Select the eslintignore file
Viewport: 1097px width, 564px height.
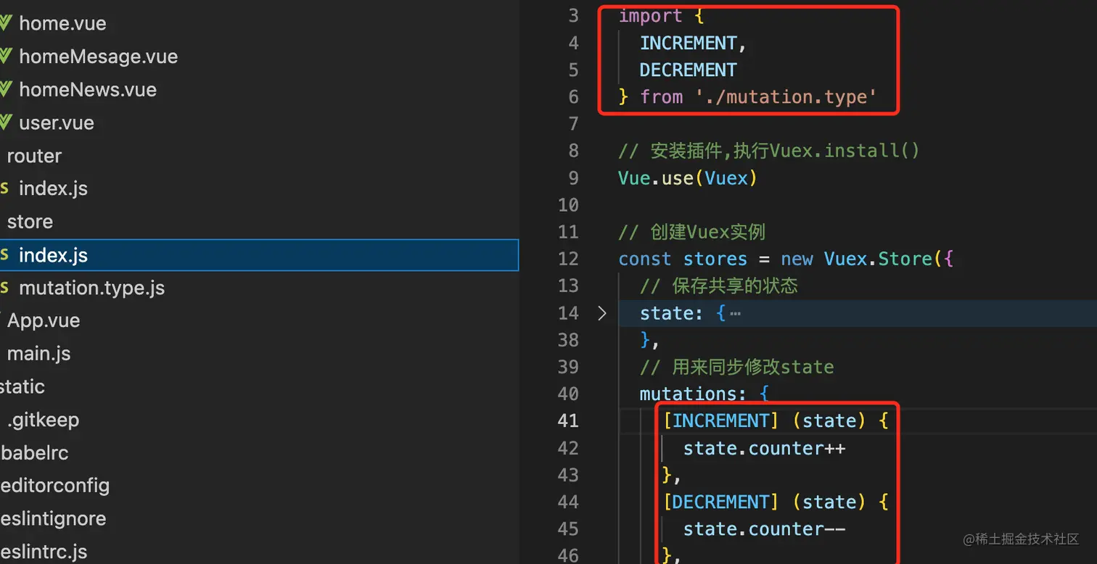click(x=53, y=518)
